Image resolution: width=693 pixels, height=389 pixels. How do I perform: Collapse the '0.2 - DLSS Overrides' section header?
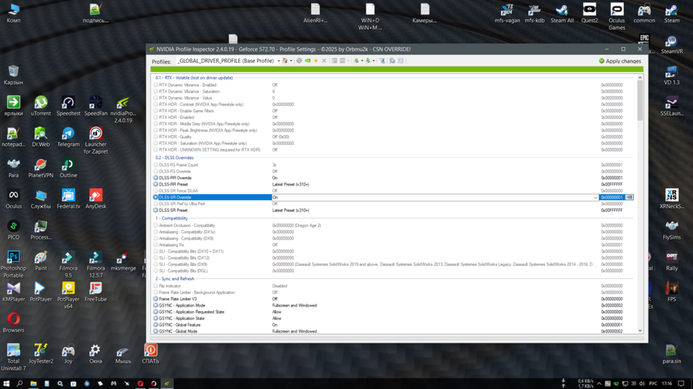174,158
